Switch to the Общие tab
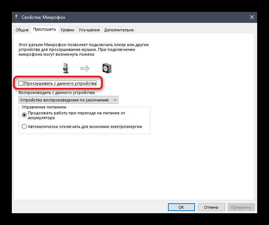This screenshot has height=225, width=269. (22, 30)
